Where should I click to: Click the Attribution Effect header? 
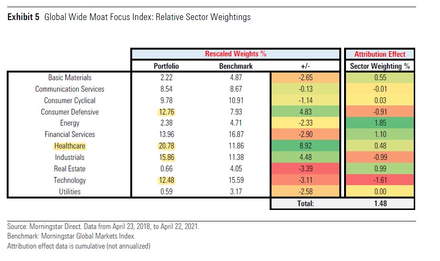pos(380,54)
